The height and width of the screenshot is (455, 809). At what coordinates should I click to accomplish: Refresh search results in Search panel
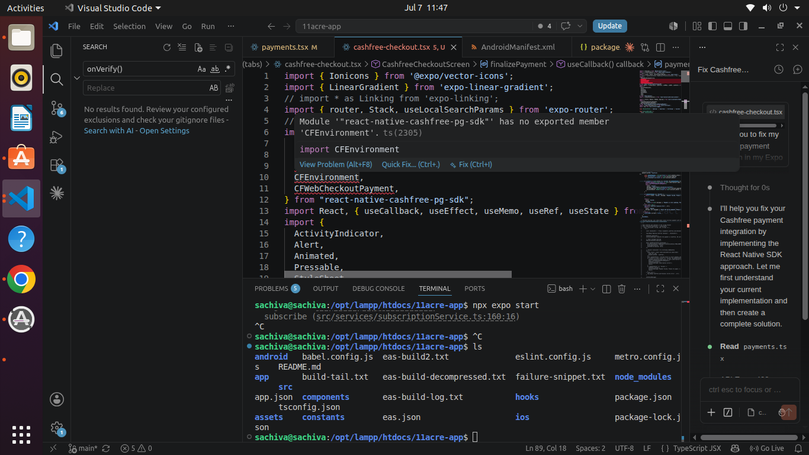point(167,47)
